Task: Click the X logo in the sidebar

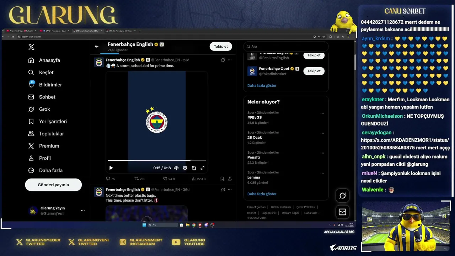Action: point(31,47)
